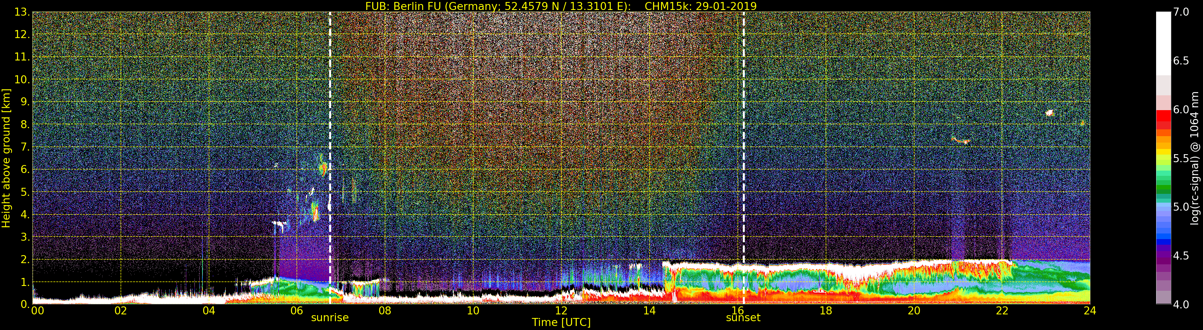This screenshot has height=330, width=1203.
Task: Click the colorbar tick value '6.0'
Action: pos(1181,110)
